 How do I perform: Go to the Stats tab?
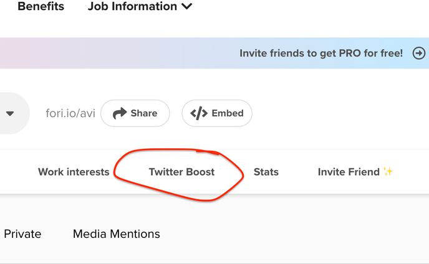tap(266, 172)
